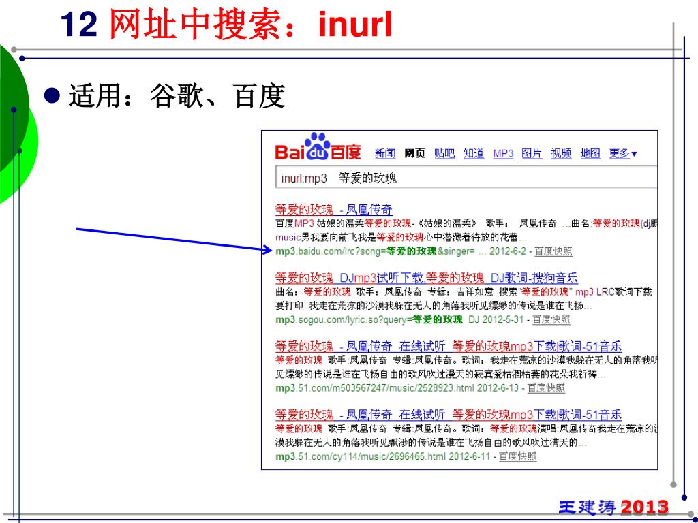The image size is (698, 523).
Task: Open the 新闻 news tab
Action: (385, 153)
